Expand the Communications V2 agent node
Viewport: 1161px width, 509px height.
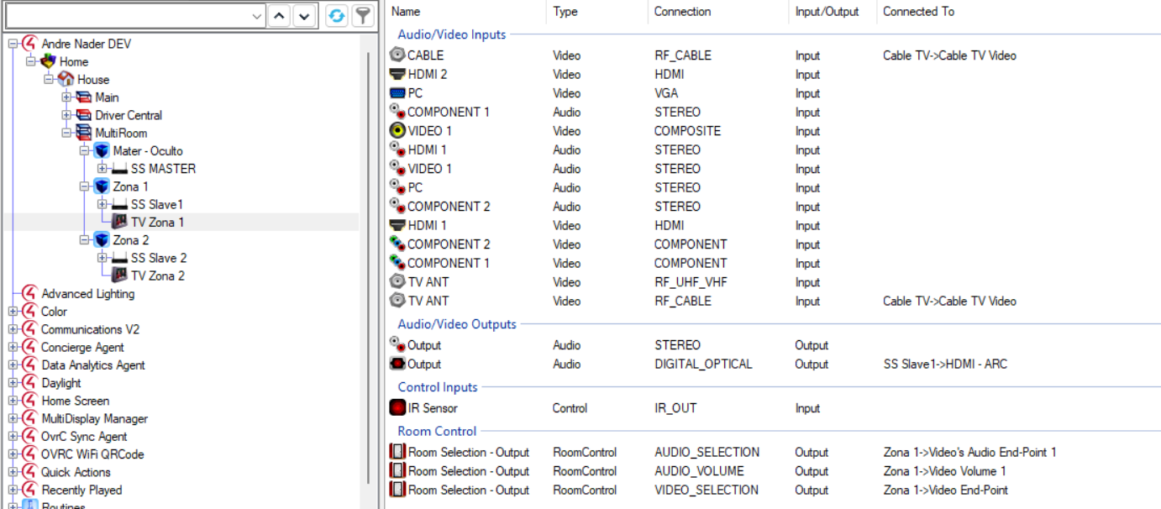point(13,329)
